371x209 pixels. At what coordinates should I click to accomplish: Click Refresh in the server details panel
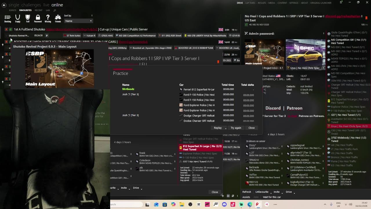point(247,192)
